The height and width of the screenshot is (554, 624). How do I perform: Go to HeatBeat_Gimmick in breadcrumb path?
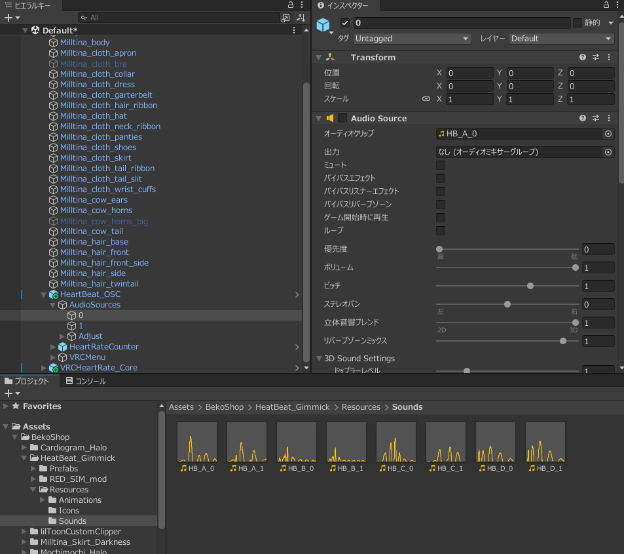293,407
